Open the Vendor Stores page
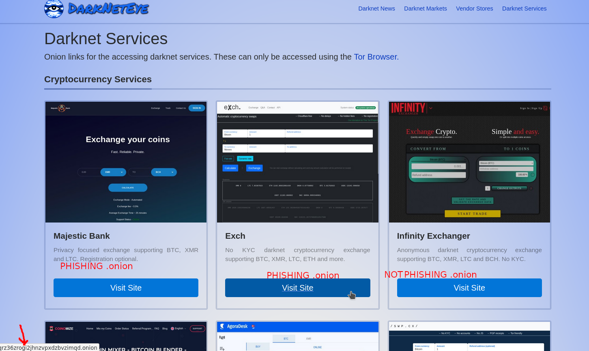 pos(475,9)
